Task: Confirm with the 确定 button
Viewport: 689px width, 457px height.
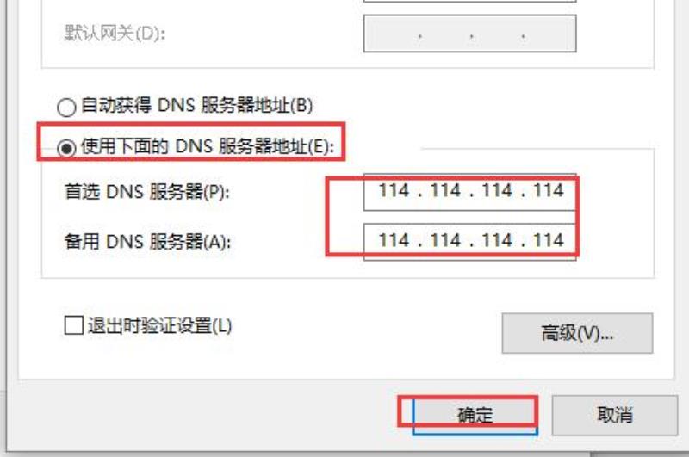Action: click(475, 415)
